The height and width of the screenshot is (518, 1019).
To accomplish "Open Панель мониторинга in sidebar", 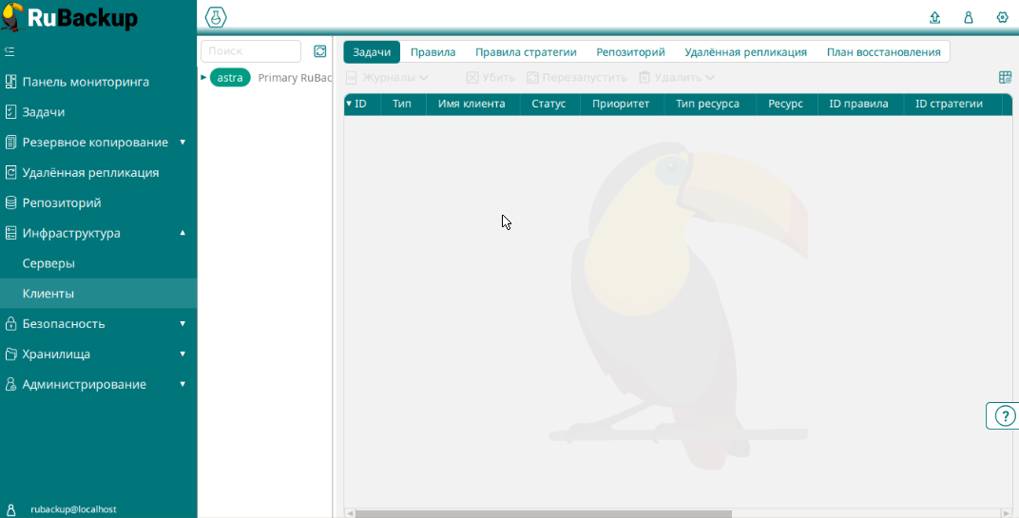I will click(86, 82).
